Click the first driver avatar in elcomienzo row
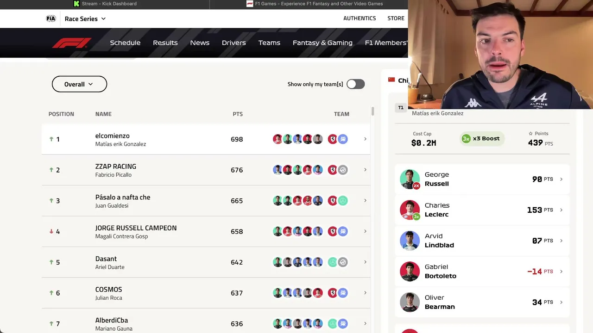 (x=278, y=139)
